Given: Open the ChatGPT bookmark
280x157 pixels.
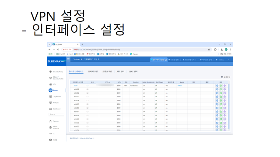Looking at the screenshot, I should pyautogui.click(x=61, y=54).
